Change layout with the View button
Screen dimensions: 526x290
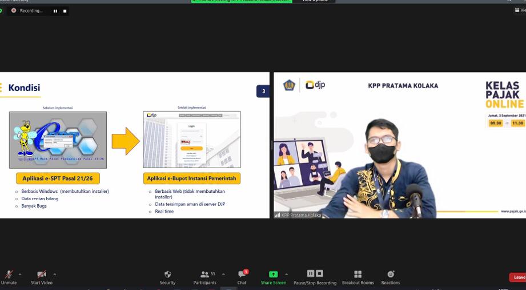click(x=520, y=10)
